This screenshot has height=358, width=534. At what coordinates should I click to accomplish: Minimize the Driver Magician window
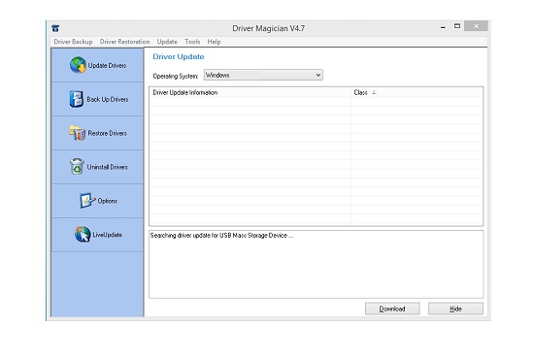pyautogui.click(x=443, y=27)
